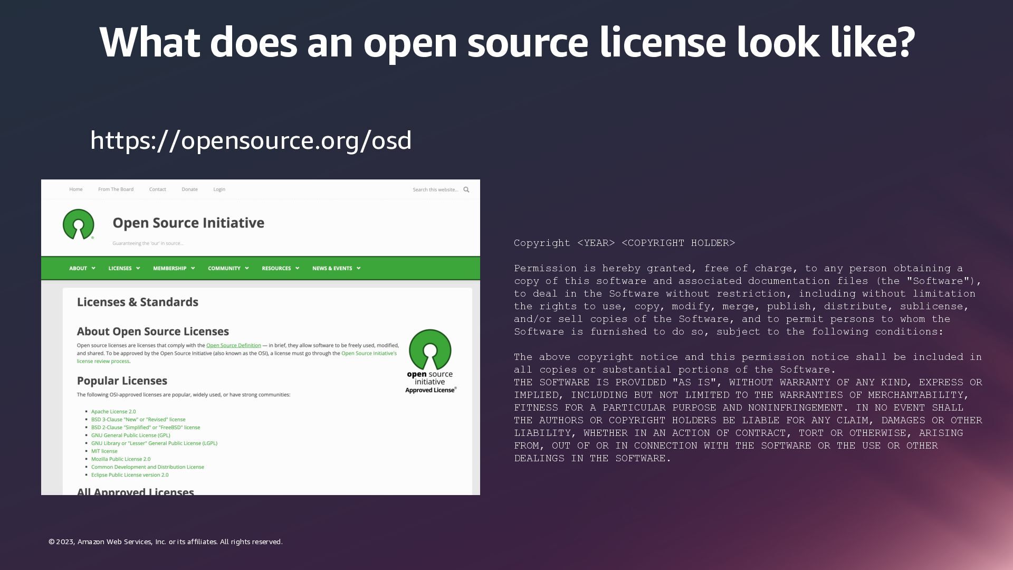Expand the Licenses dropdown menu
The height and width of the screenshot is (570, 1013).
[x=124, y=268]
